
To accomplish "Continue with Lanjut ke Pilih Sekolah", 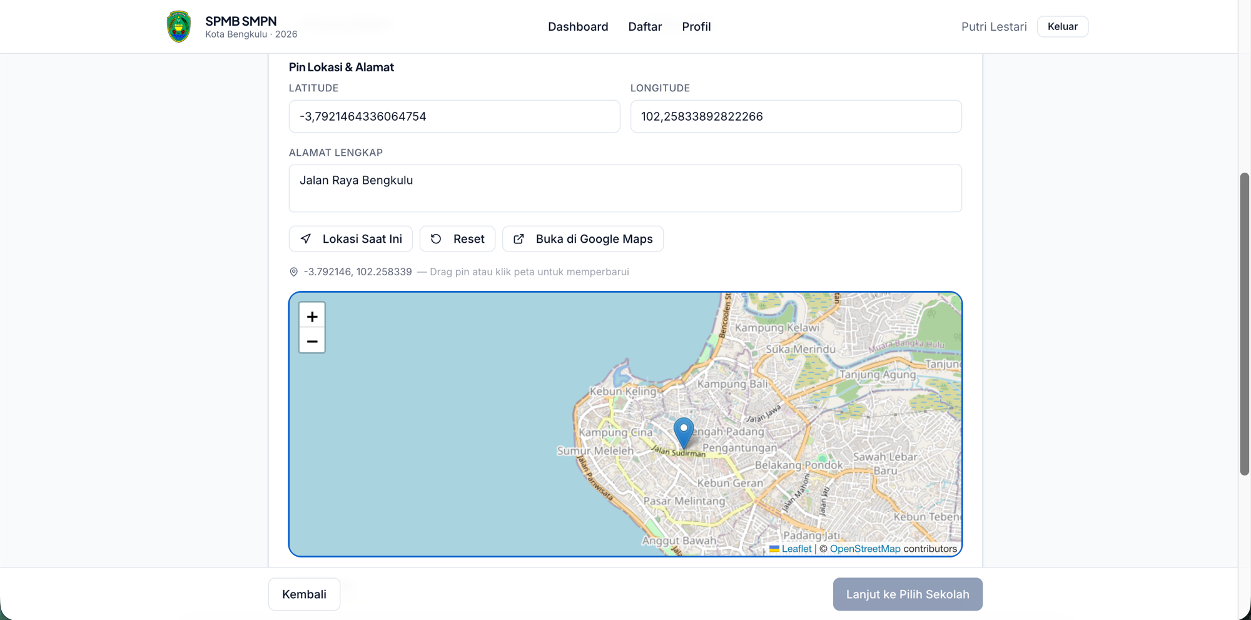I will (908, 594).
